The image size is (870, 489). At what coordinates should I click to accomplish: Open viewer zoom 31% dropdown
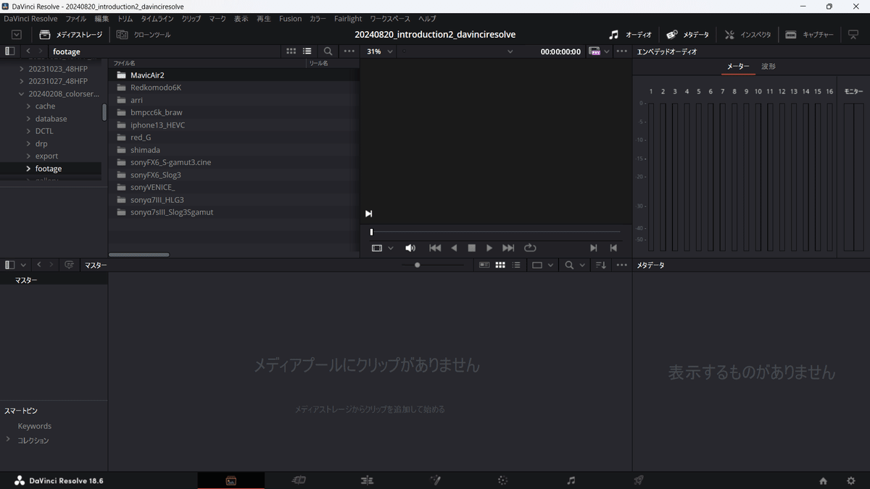point(380,51)
